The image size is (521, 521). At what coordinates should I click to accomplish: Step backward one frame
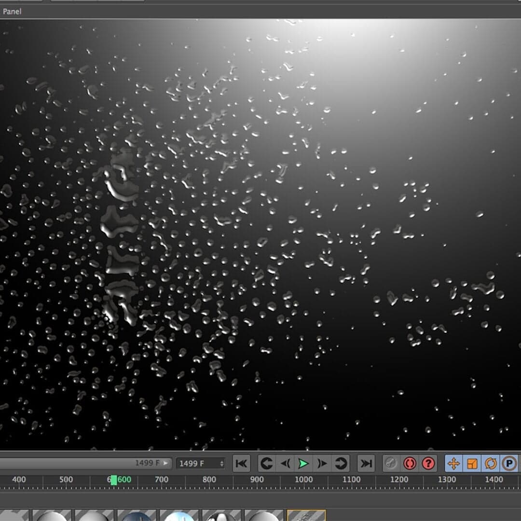(286, 464)
